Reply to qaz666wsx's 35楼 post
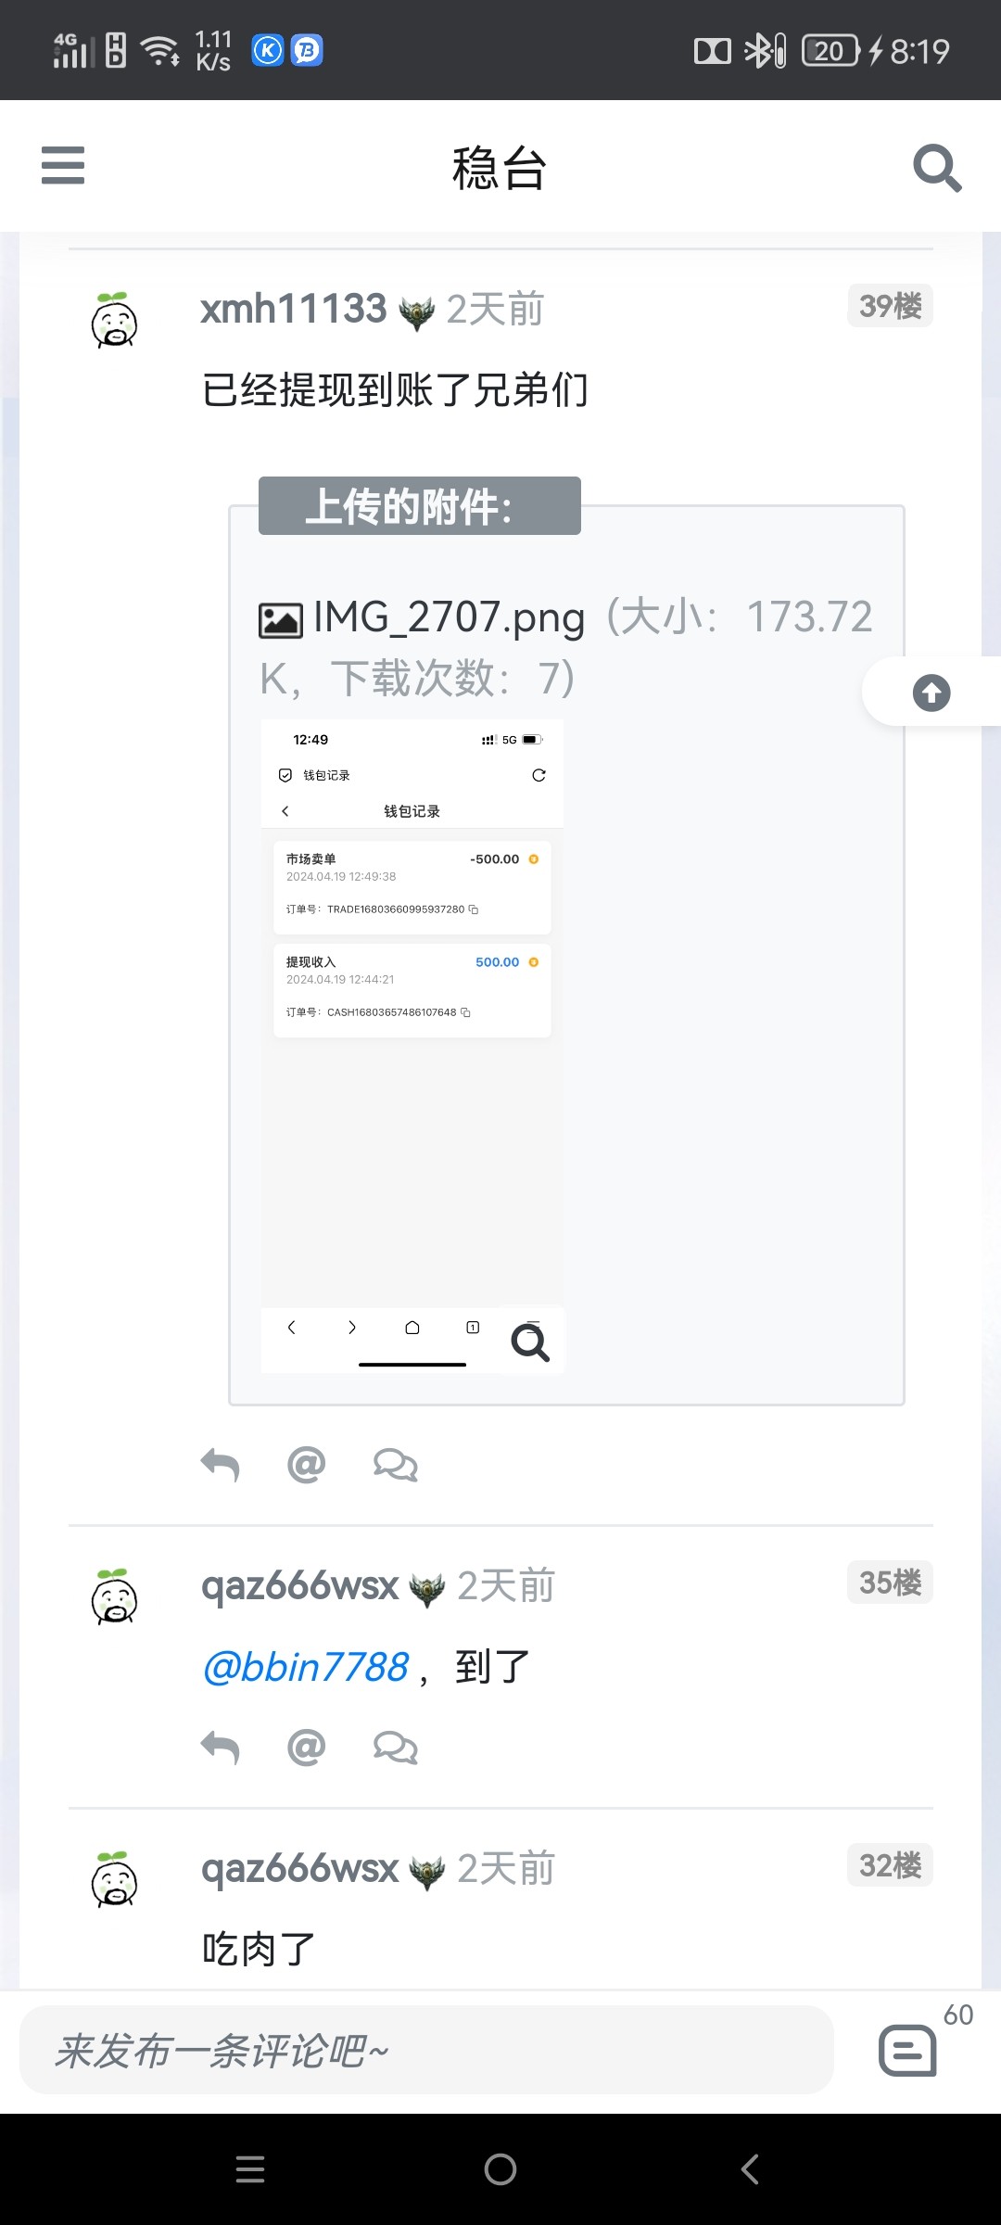This screenshot has height=2225, width=1001. pos(221,1748)
